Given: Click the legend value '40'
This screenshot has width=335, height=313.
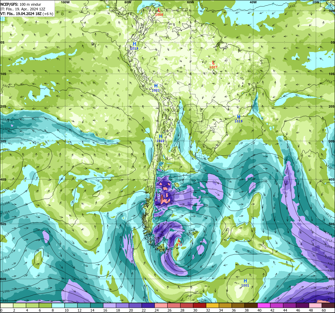Looking at the screenshot, I should (x=259, y=310).
